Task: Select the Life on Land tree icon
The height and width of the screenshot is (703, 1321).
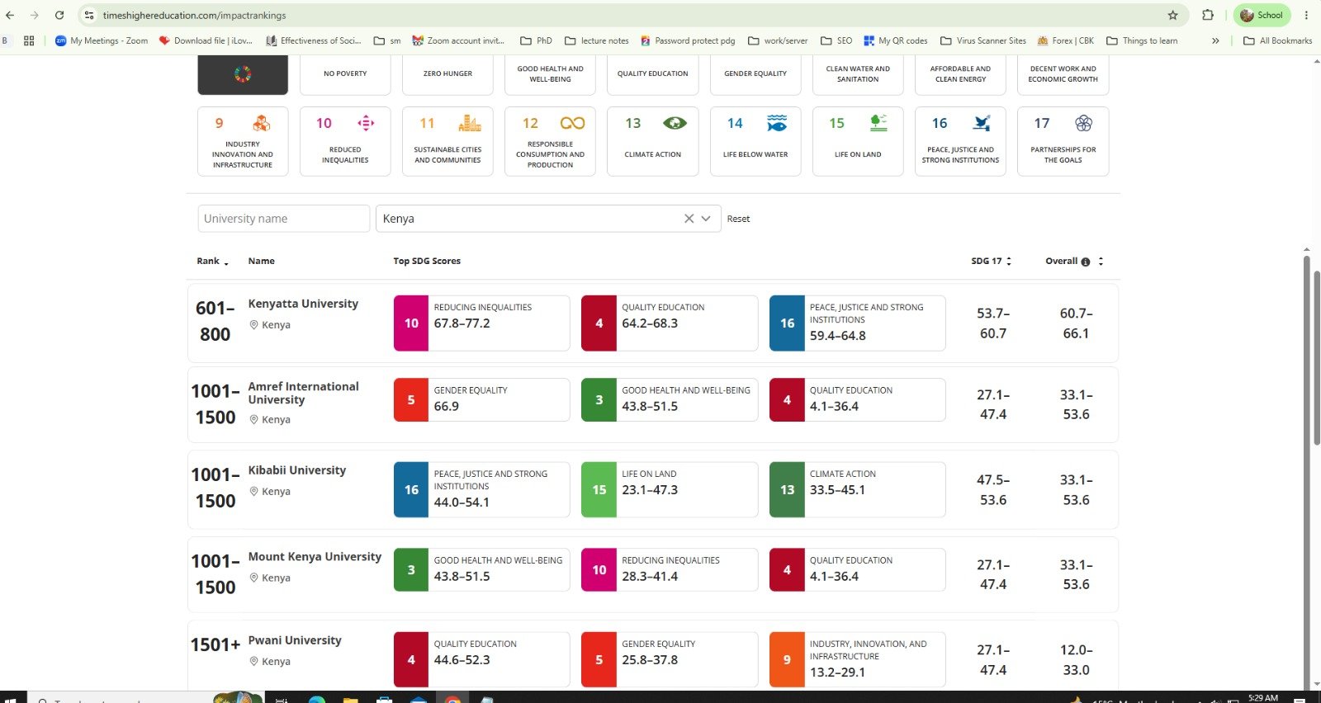Action: coord(878,123)
